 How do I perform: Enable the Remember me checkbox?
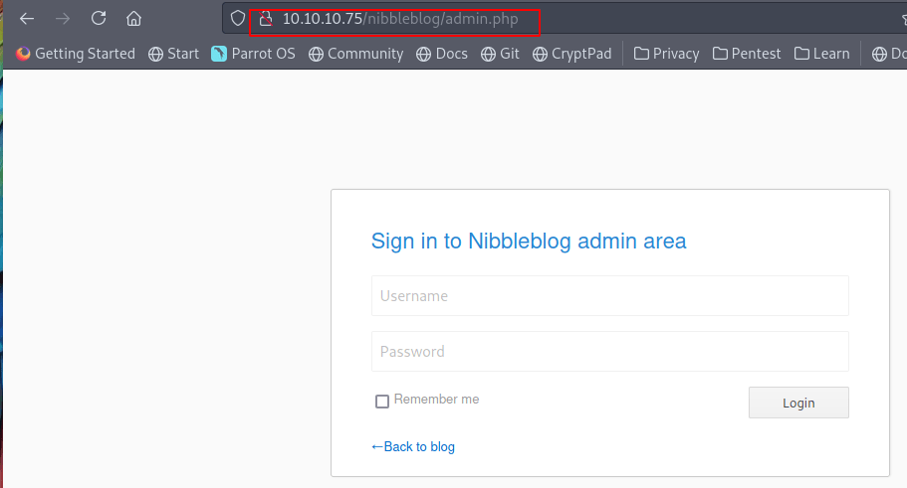pyautogui.click(x=382, y=402)
